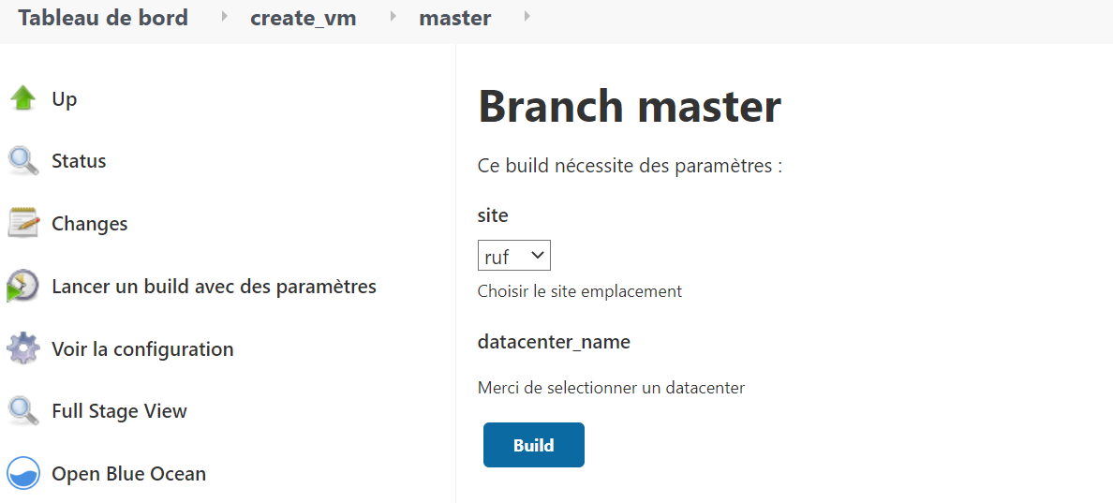Open the Status link in sidebar
Image resolution: width=1113 pixels, height=503 pixels.
click(x=79, y=161)
